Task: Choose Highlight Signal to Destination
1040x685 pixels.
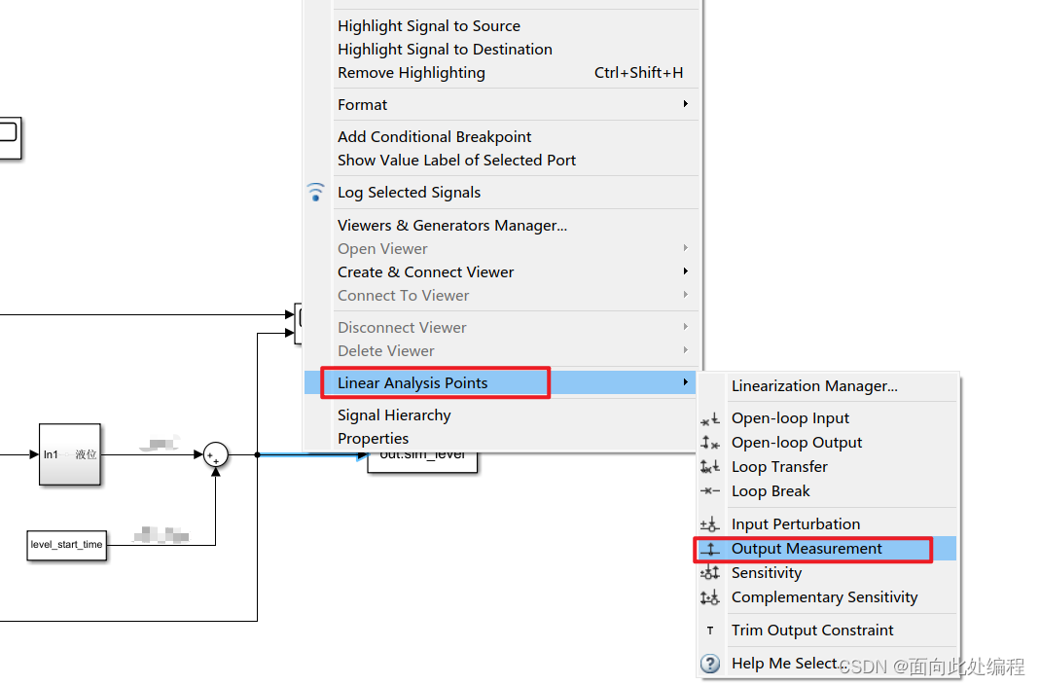Action: [445, 49]
